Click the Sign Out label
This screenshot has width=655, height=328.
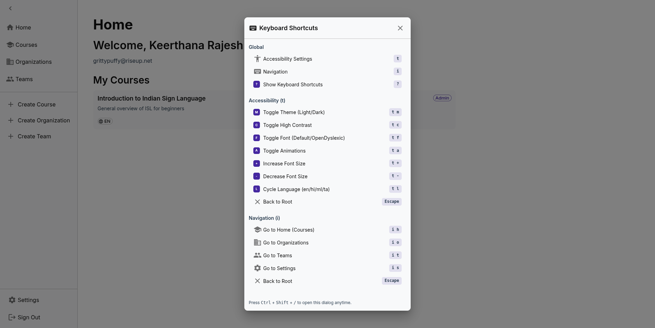coord(29,317)
